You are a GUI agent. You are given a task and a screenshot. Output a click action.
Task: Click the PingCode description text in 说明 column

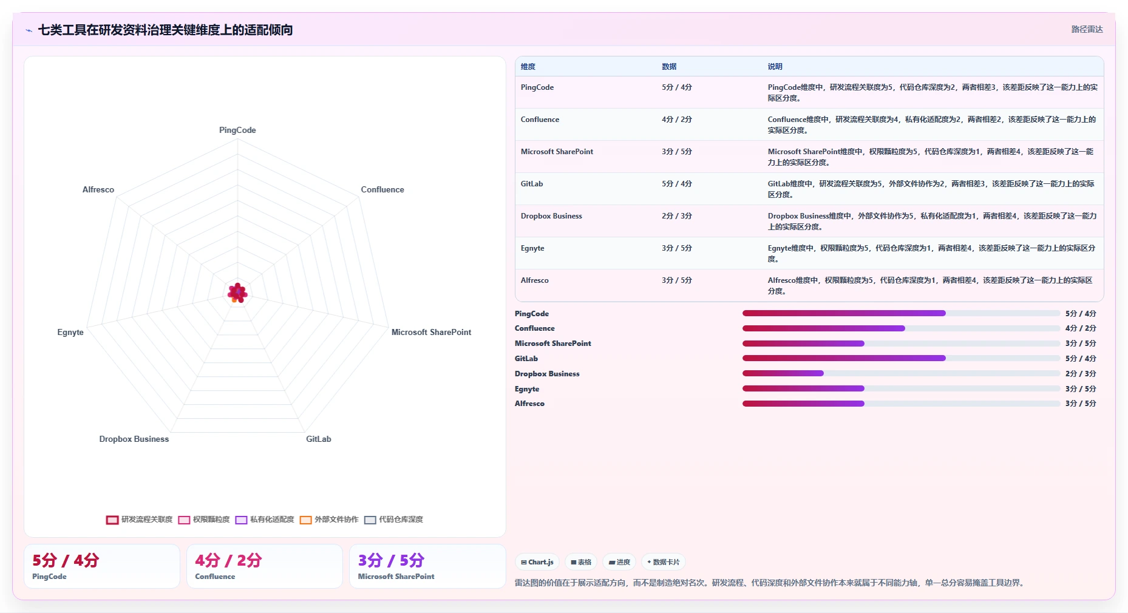pyautogui.click(x=933, y=92)
